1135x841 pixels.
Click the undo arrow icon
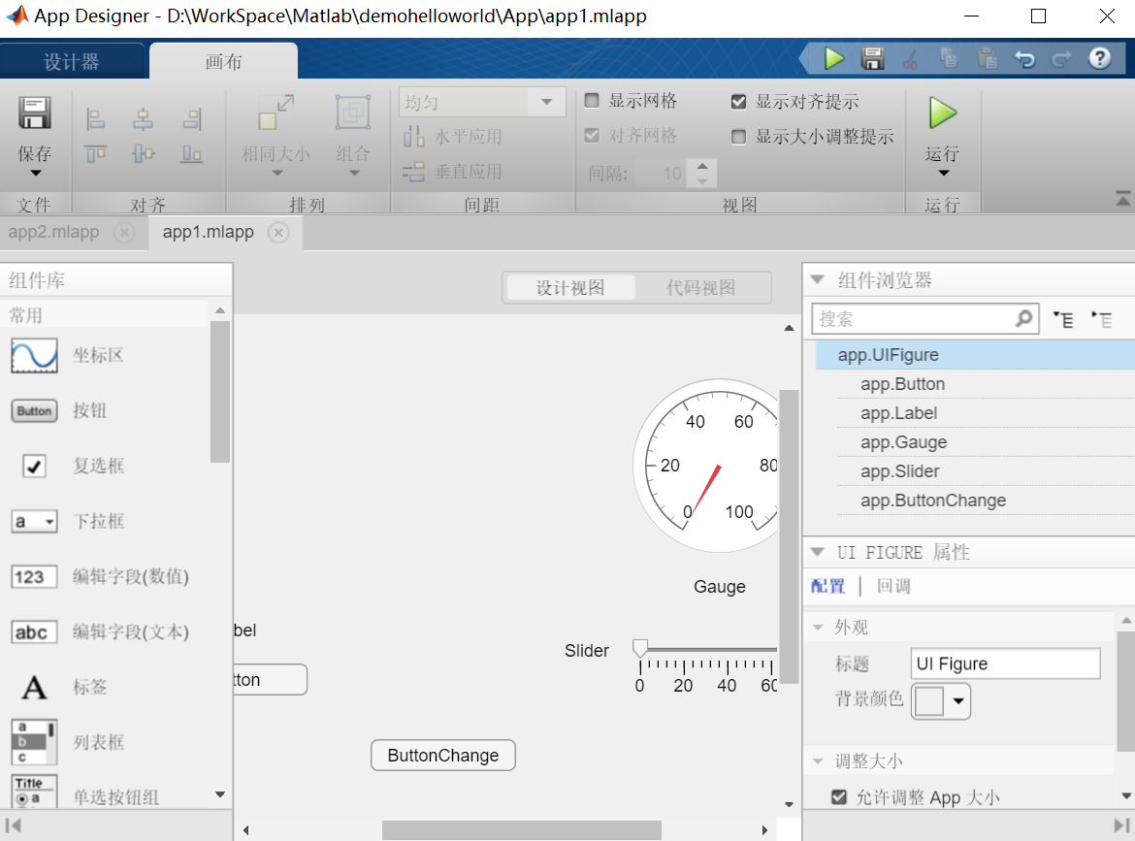coord(1024,58)
